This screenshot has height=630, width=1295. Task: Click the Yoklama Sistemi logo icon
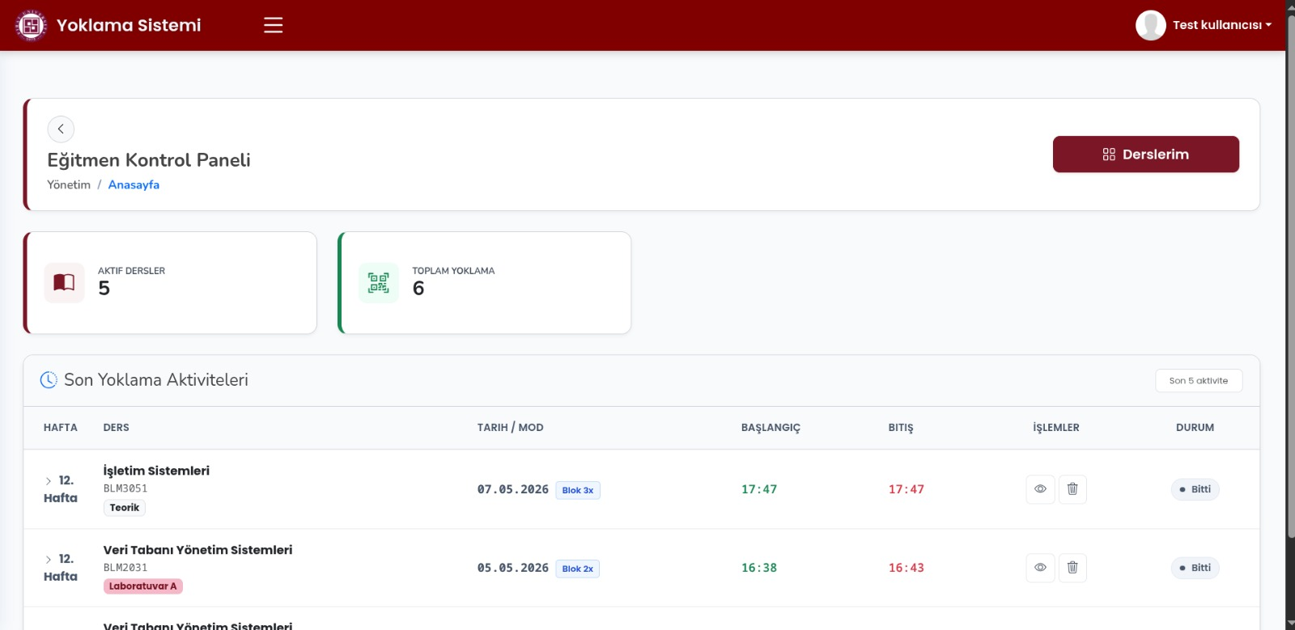click(31, 26)
